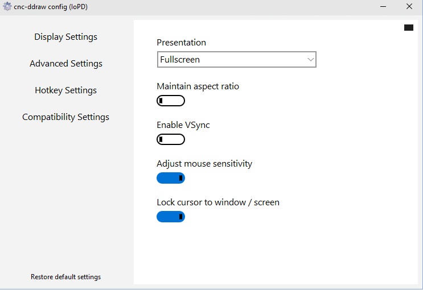Open Compatibility Settings section
This screenshot has height=290, width=423.
coord(65,117)
